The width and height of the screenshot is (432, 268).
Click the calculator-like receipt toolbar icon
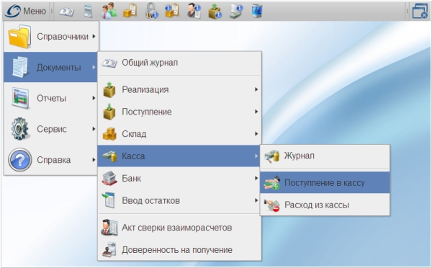tap(88, 12)
